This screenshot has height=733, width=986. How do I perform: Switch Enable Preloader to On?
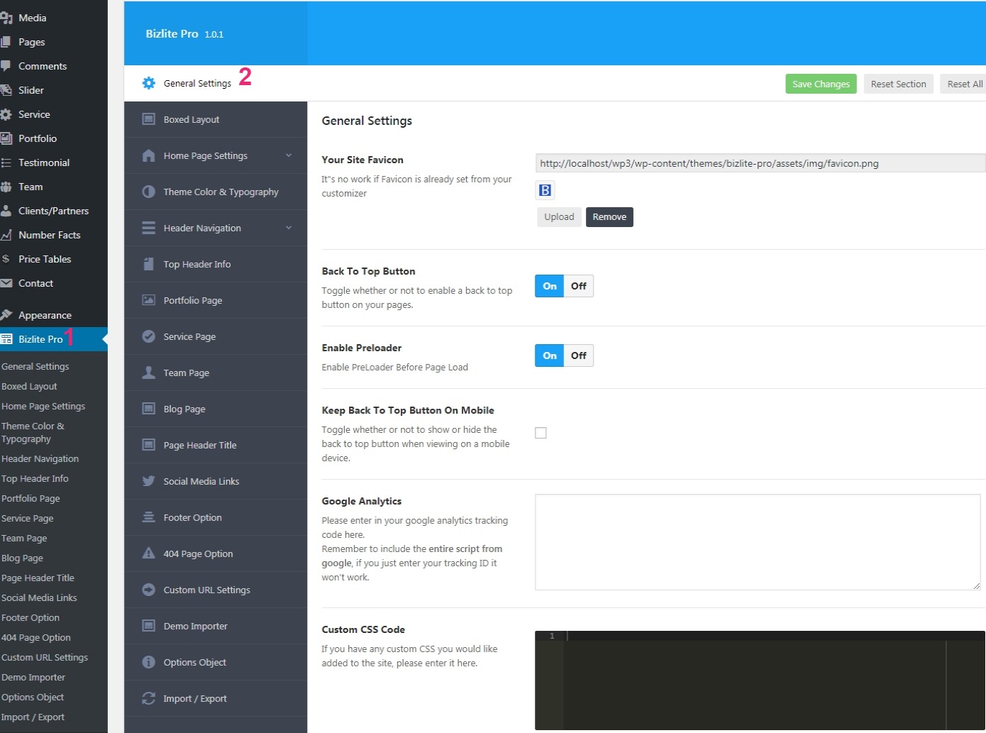[550, 356]
